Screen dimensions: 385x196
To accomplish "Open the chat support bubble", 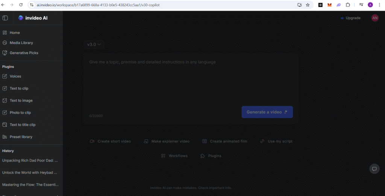I will pyautogui.click(x=374, y=169).
